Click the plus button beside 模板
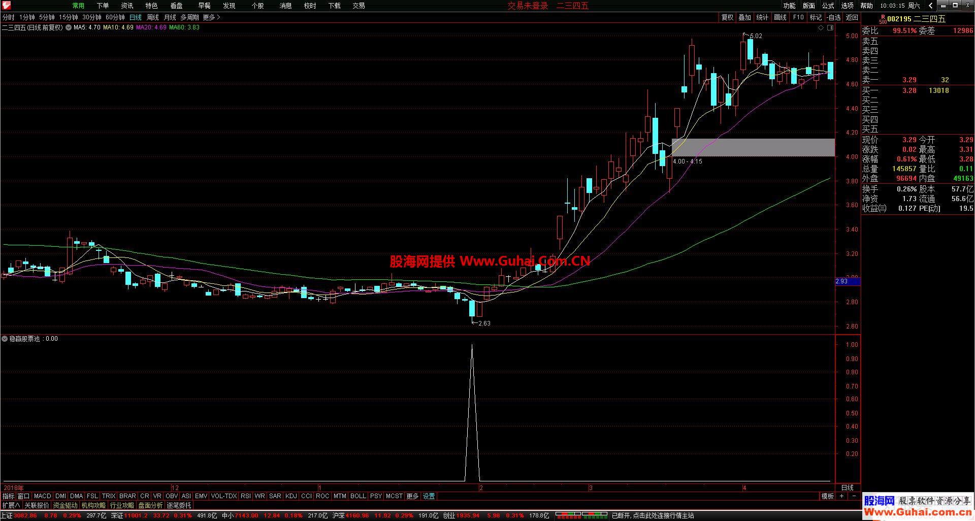Viewport: 975px width, 521px height. pos(842,496)
